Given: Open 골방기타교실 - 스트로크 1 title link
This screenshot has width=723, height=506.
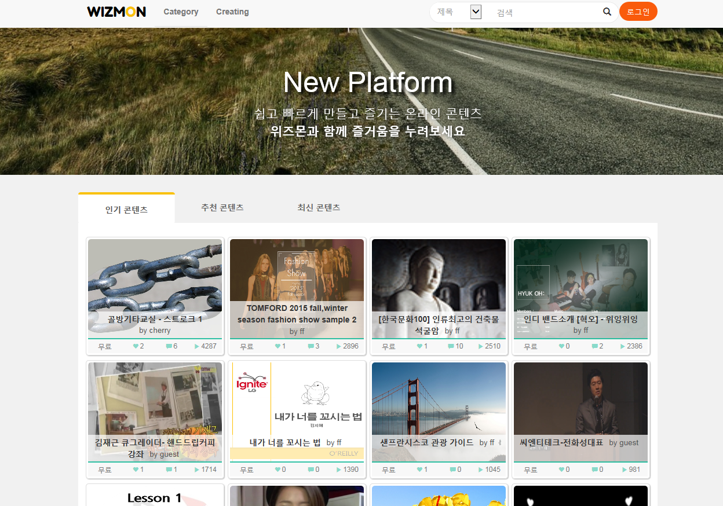Looking at the screenshot, I should pyautogui.click(x=155, y=319).
